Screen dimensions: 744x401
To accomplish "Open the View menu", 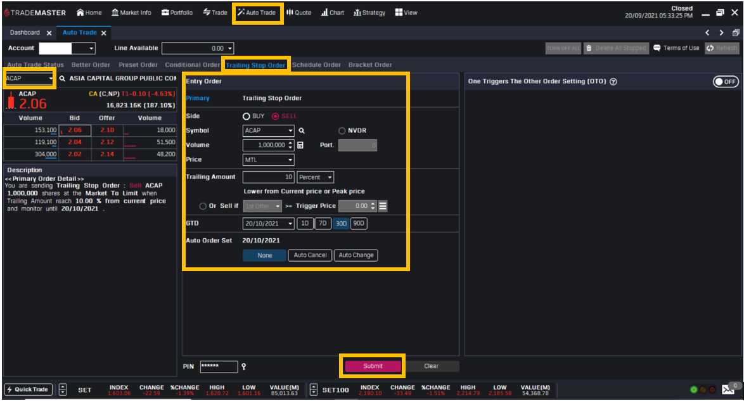I will (x=406, y=13).
